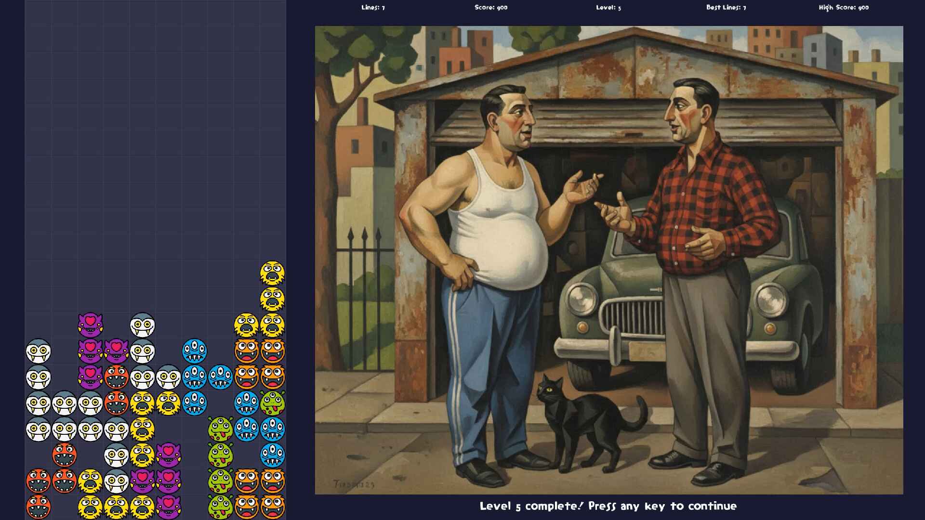This screenshot has width=925, height=520.
Task: Click the High Score: 900 label
Action: [843, 7]
